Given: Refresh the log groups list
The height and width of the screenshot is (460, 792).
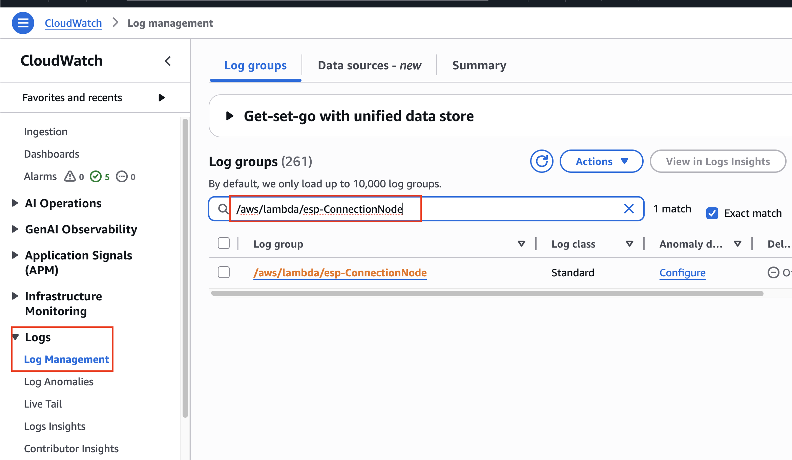Looking at the screenshot, I should 542,161.
